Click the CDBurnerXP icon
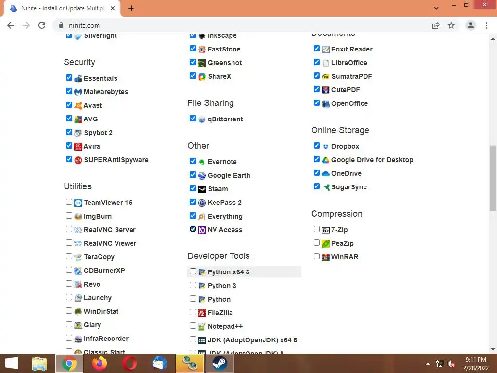497x373 pixels. point(78,271)
